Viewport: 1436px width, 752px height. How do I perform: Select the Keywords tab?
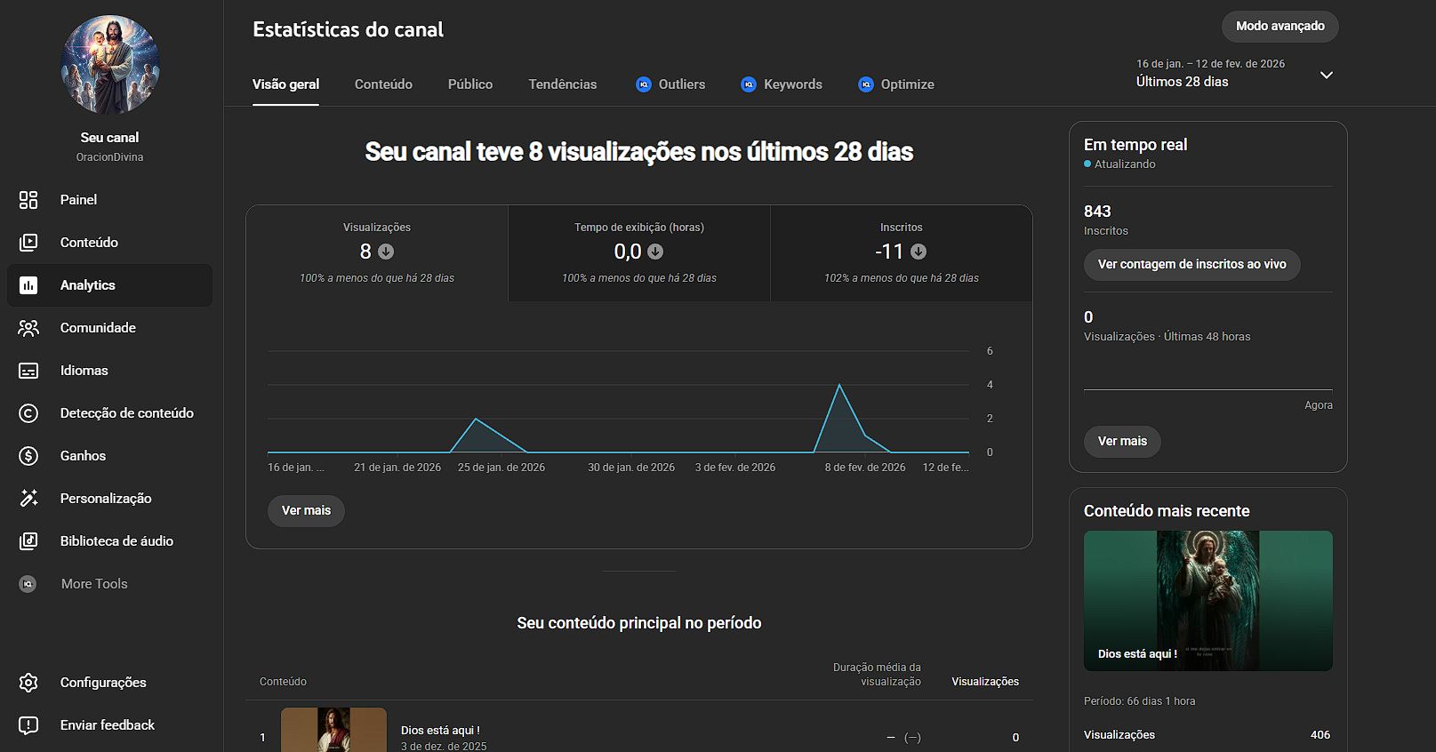[791, 84]
